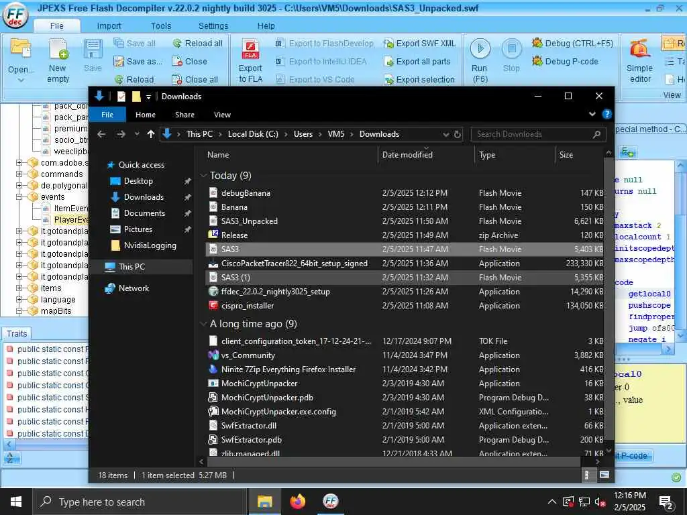Screen dimensions: 687x515
Task: Collapse the Today (9) group
Action: [x=203, y=176]
